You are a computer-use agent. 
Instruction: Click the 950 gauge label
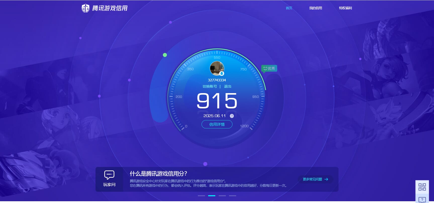click(x=256, y=97)
